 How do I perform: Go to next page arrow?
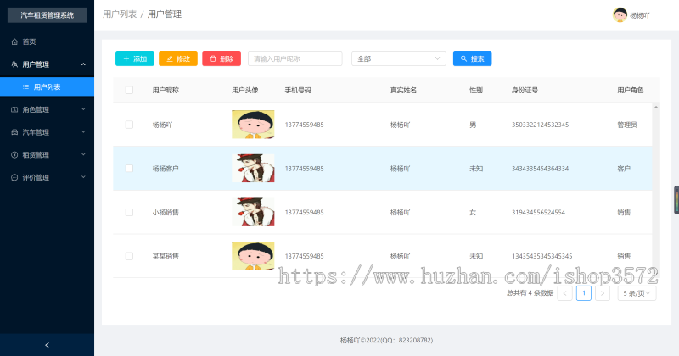click(603, 293)
